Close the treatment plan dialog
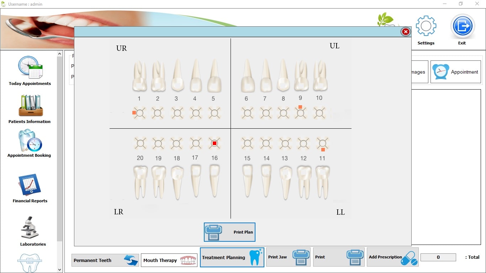The height and width of the screenshot is (273, 486). point(406,32)
